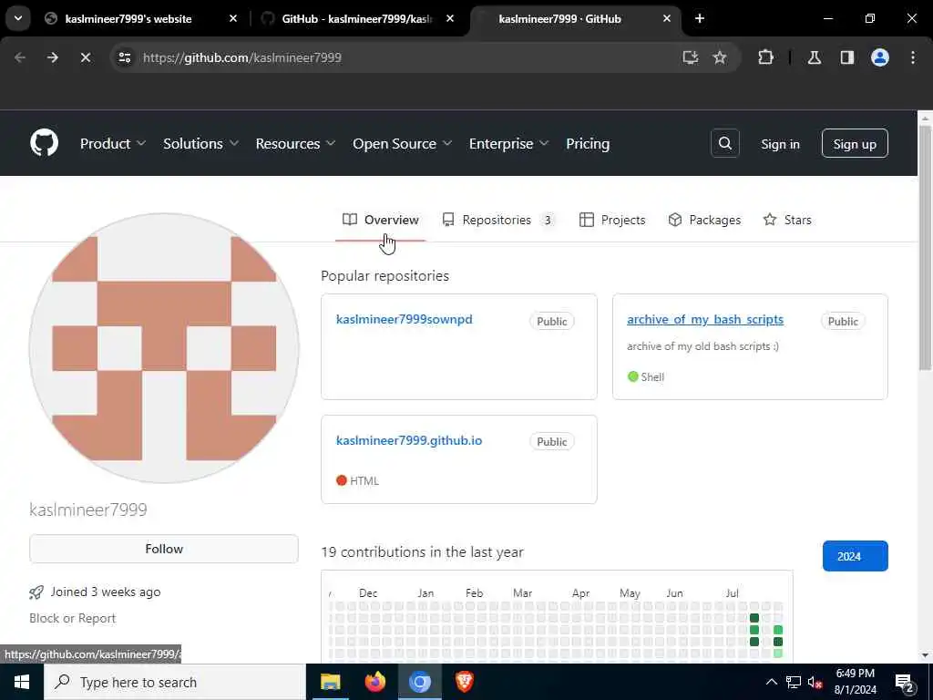933x700 pixels.
Task: Open the kaslmineer7999sownpd repository
Action: point(404,319)
